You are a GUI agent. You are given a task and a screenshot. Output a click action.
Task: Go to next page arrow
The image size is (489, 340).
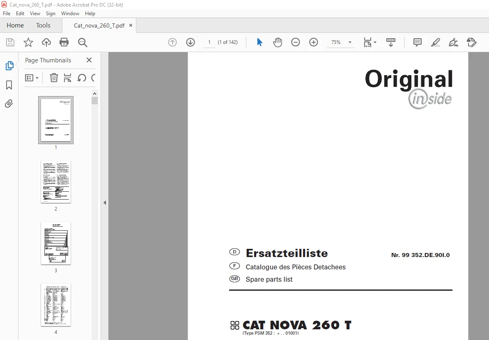click(x=191, y=42)
